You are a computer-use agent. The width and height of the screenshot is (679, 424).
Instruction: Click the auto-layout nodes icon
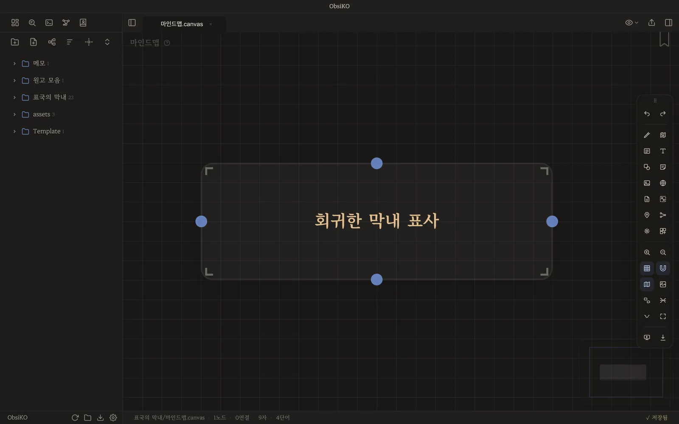tap(647, 300)
